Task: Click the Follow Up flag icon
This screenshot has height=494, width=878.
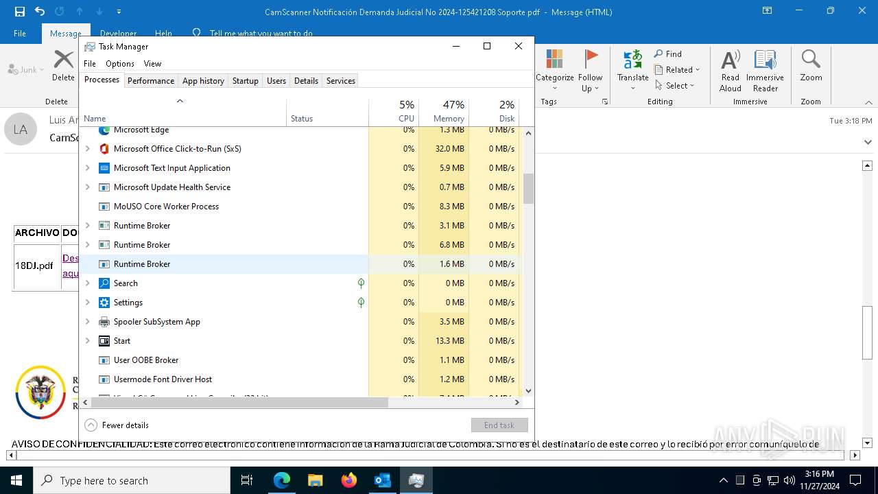Action: 590,59
